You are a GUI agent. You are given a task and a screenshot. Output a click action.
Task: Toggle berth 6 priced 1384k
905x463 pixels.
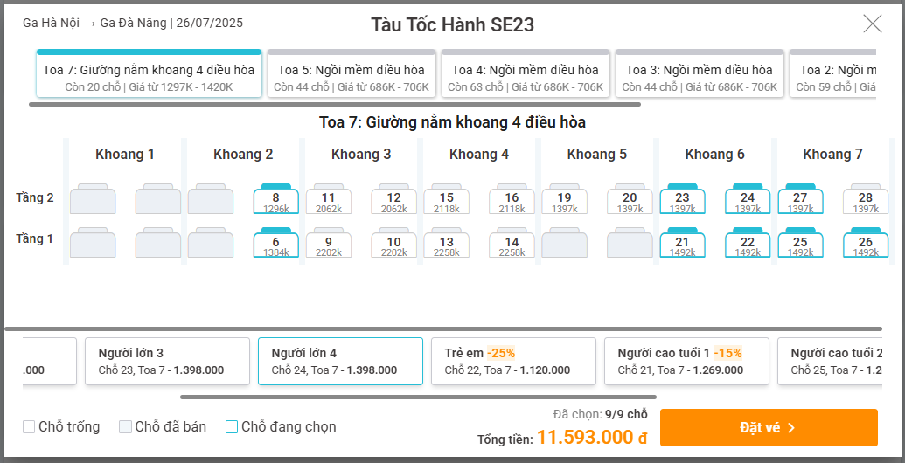[276, 243]
